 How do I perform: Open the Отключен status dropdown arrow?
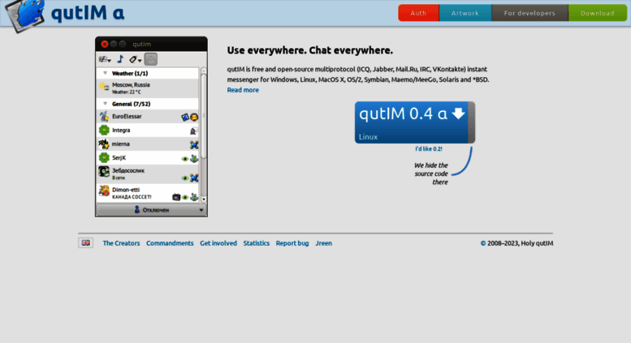pyautogui.click(x=201, y=210)
